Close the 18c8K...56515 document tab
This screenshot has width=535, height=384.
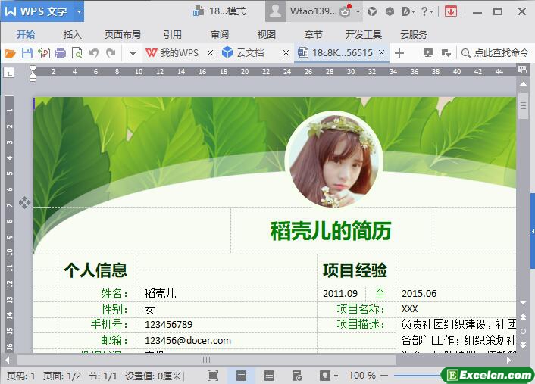pyautogui.click(x=382, y=53)
